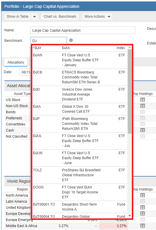Open Cash top holdings table icon

pos(143,130)
